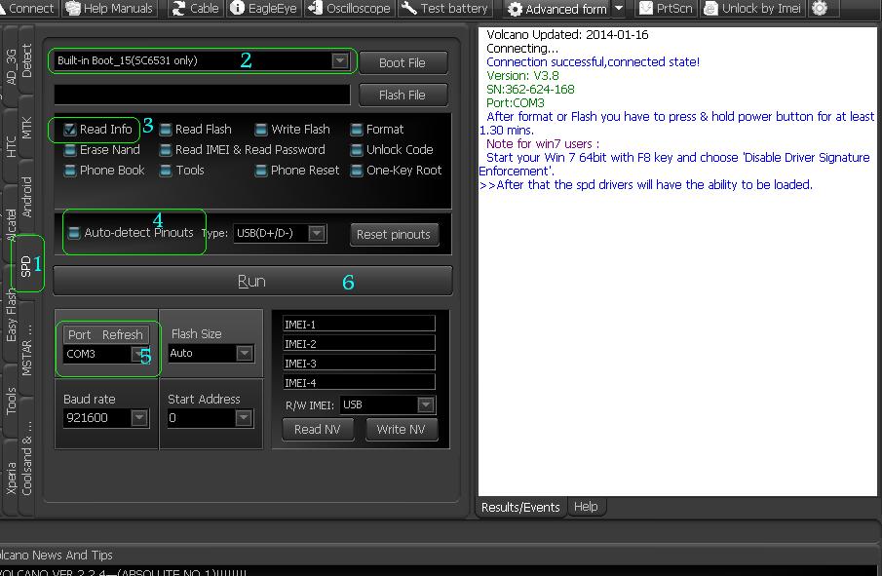The image size is (882, 576).
Task: Tick the Tools checkbox option
Action: pos(166,170)
